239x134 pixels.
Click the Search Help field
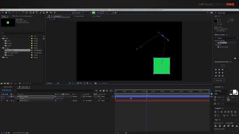coord(227,13)
